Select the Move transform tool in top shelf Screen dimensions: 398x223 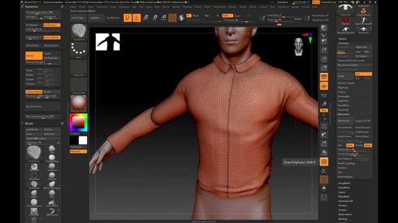(x=146, y=18)
